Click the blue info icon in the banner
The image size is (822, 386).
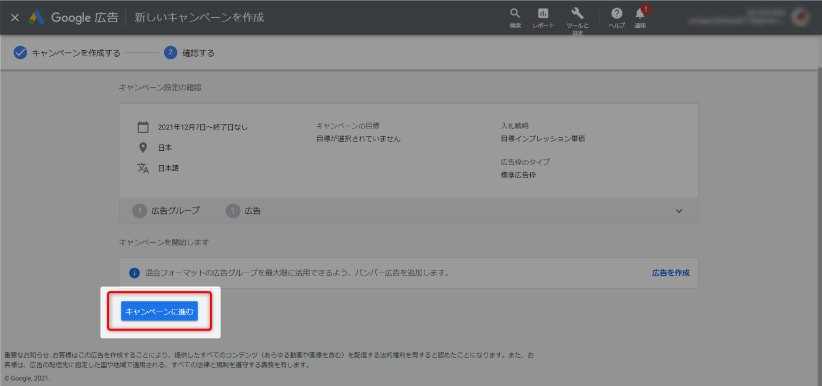(x=135, y=273)
